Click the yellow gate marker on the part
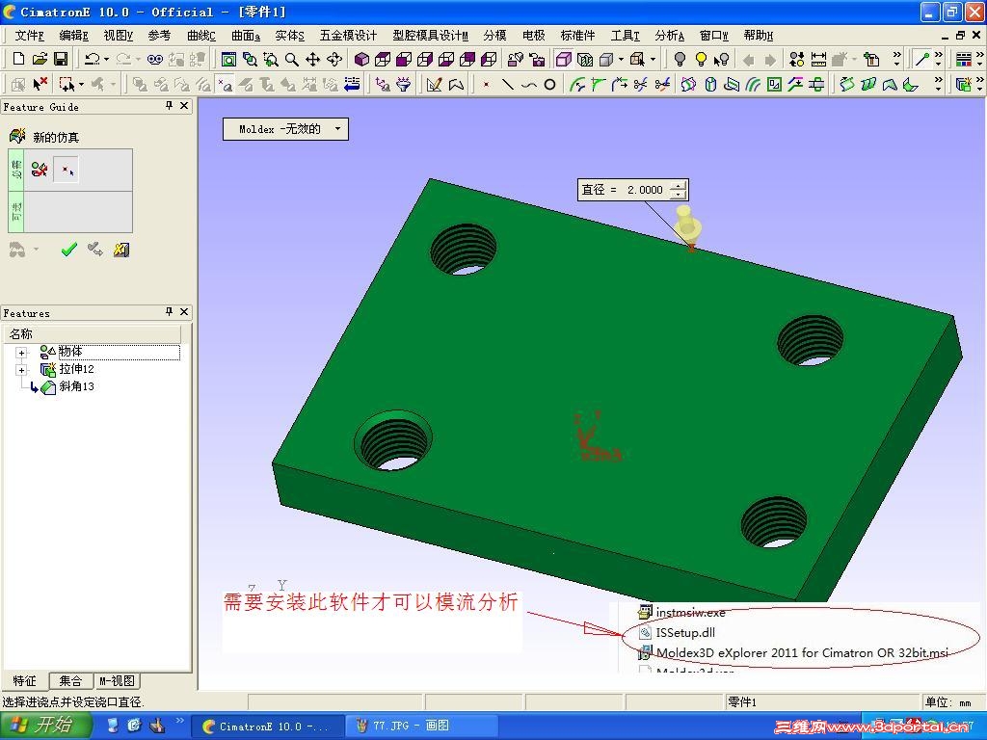Viewport: 987px width, 740px height. click(x=686, y=225)
